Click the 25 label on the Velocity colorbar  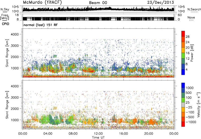188,103
